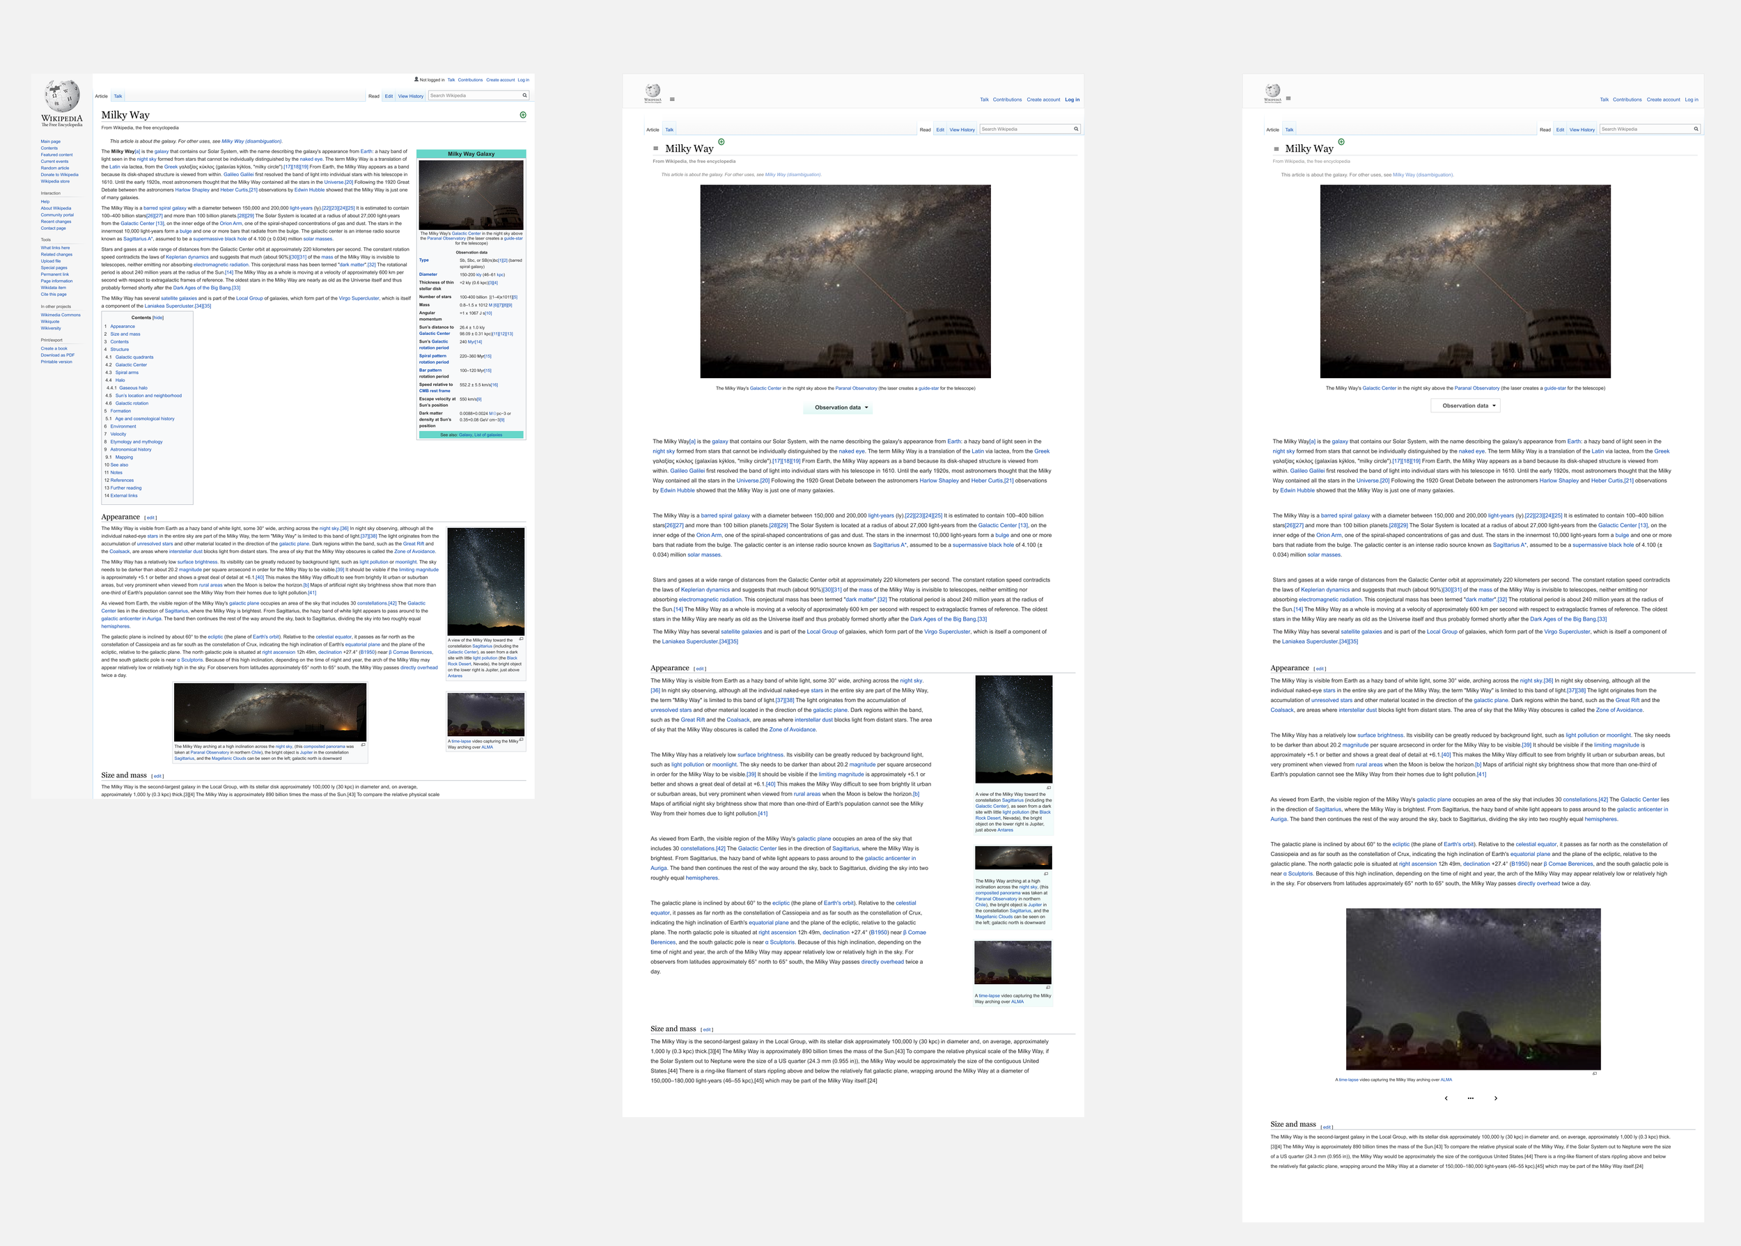Open the hamburger menu beside the middle page's logo
This screenshot has height=1246, width=1741.
pos(672,99)
